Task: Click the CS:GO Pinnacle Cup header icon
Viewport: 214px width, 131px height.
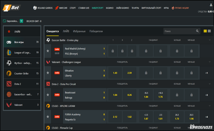Action: tap(48, 128)
